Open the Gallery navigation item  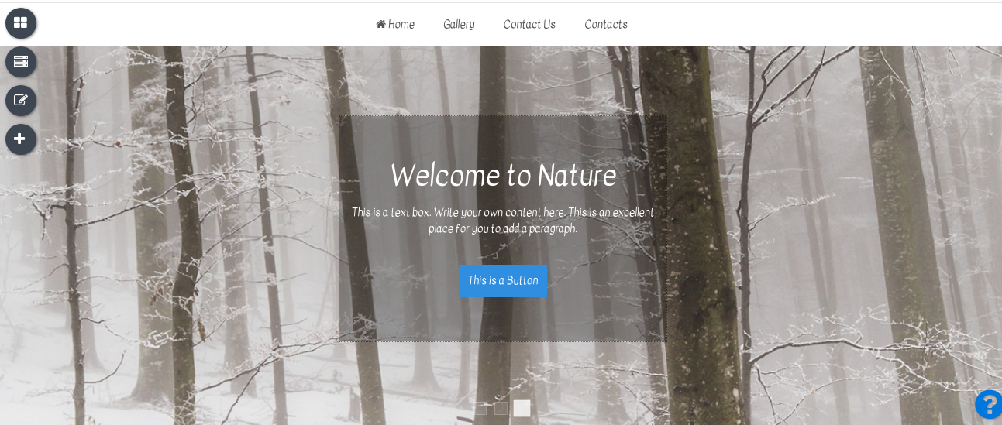click(459, 24)
